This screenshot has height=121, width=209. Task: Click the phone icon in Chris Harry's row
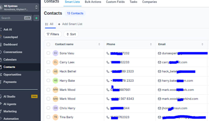point(108,108)
